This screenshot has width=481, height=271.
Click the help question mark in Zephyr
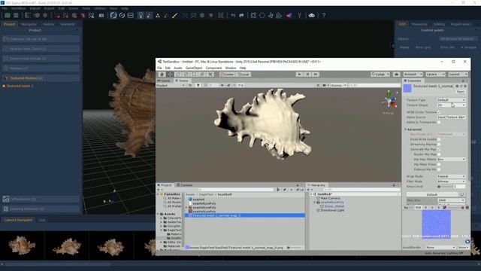pos(323,15)
